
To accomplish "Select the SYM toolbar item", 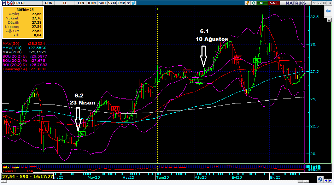I will (112, 3).
